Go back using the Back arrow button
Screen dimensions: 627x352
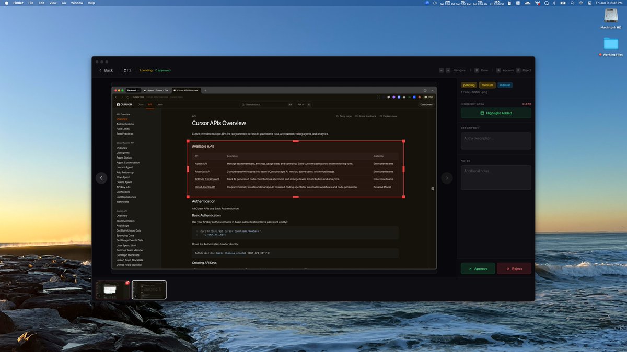tap(106, 70)
